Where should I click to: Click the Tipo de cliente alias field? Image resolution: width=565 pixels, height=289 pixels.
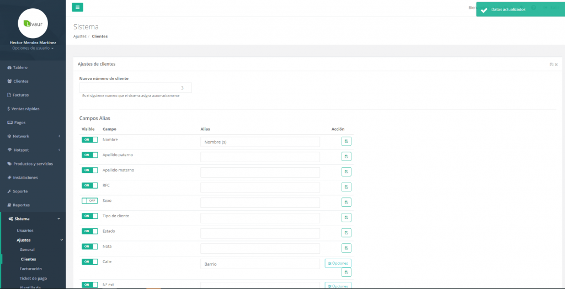[260, 218]
